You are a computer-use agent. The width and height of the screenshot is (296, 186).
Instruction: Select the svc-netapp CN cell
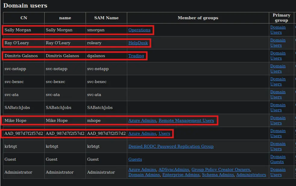pyautogui.click(x=15, y=69)
